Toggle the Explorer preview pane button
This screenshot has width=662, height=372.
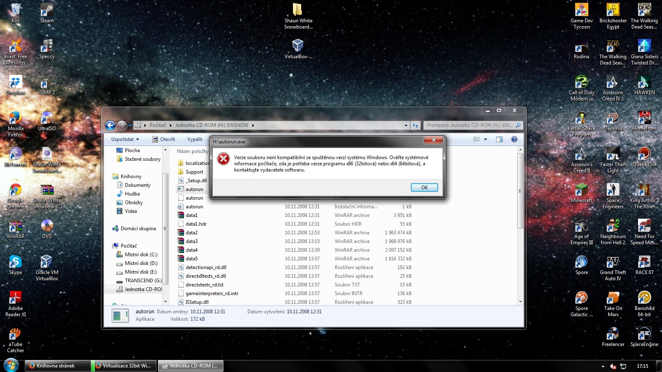pyautogui.click(x=499, y=139)
